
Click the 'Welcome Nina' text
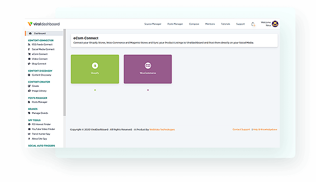(266, 24)
